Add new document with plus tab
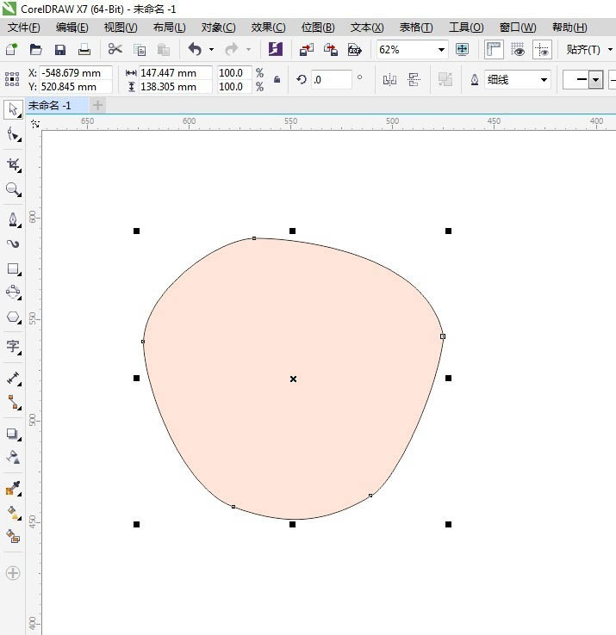 point(98,106)
